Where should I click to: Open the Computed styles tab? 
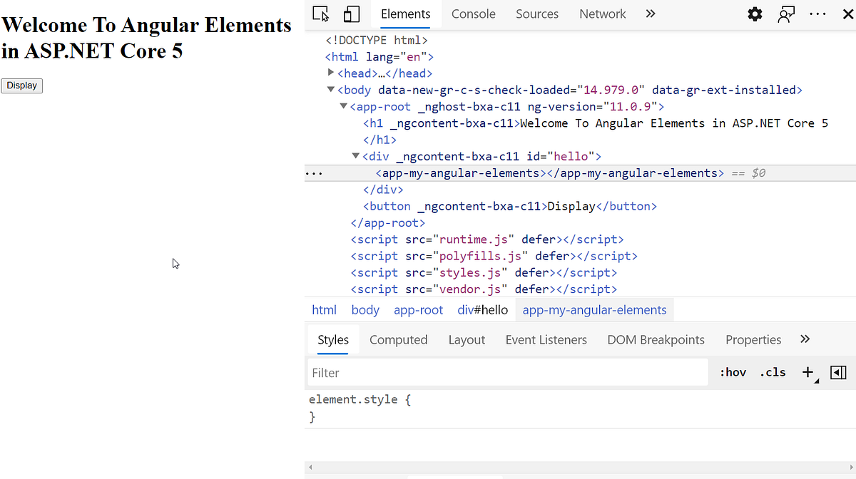tap(398, 340)
